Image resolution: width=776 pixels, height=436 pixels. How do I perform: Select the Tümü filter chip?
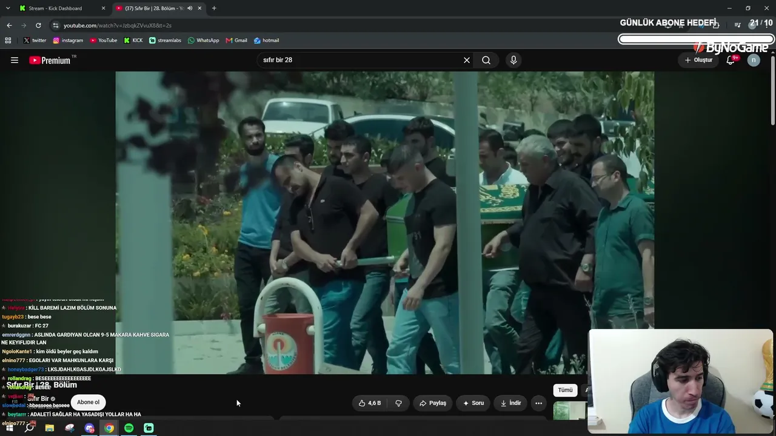(x=565, y=390)
